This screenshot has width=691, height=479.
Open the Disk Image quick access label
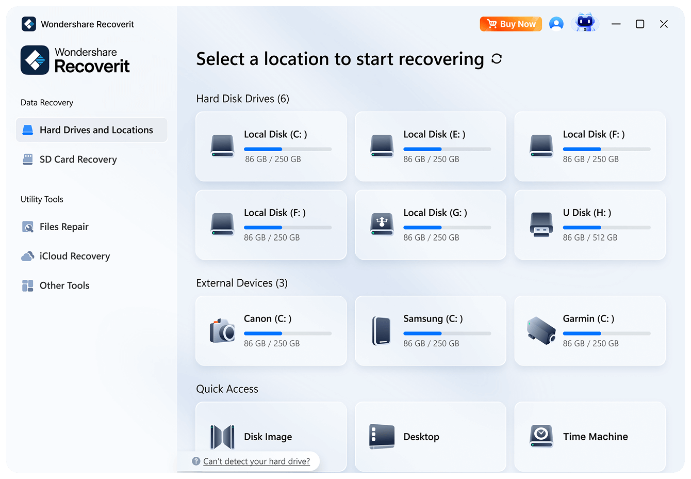(268, 437)
